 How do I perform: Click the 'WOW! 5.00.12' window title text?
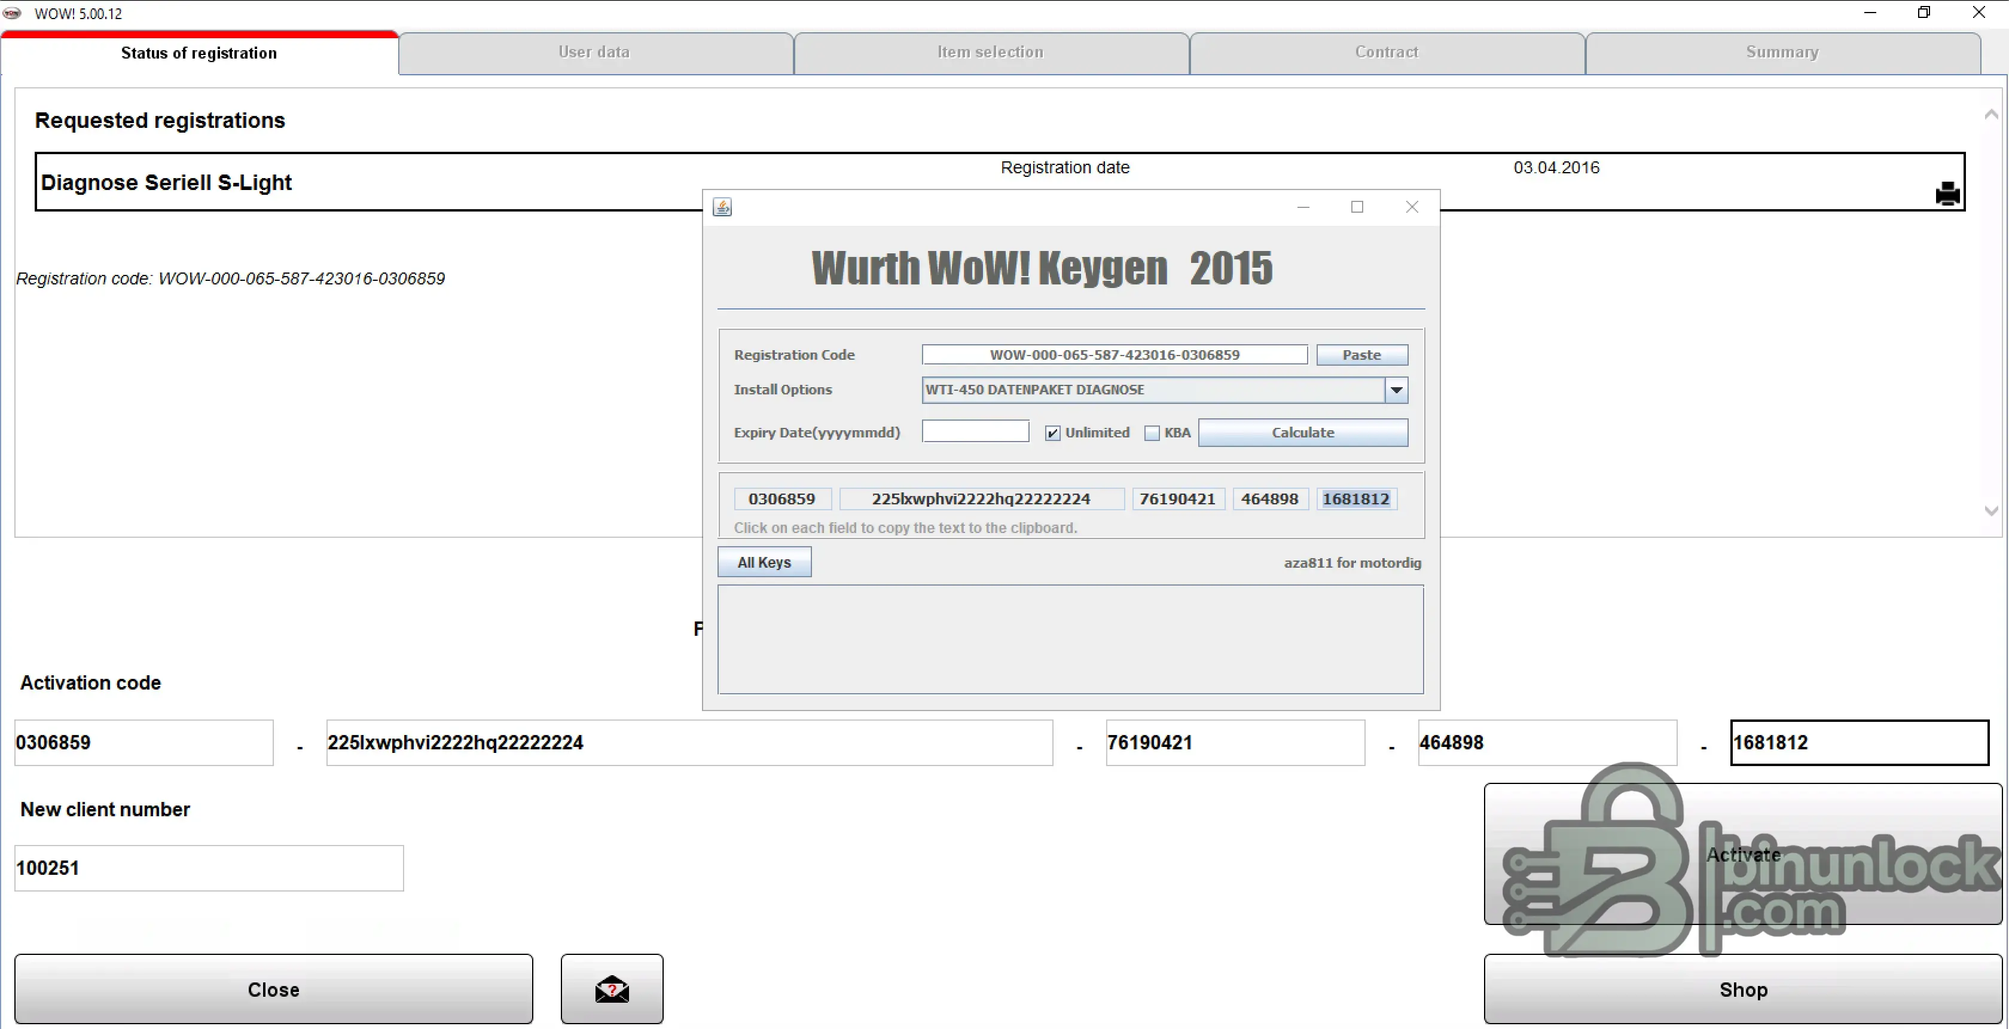pos(78,14)
